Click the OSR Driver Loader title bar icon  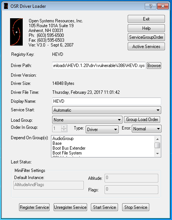6,6
